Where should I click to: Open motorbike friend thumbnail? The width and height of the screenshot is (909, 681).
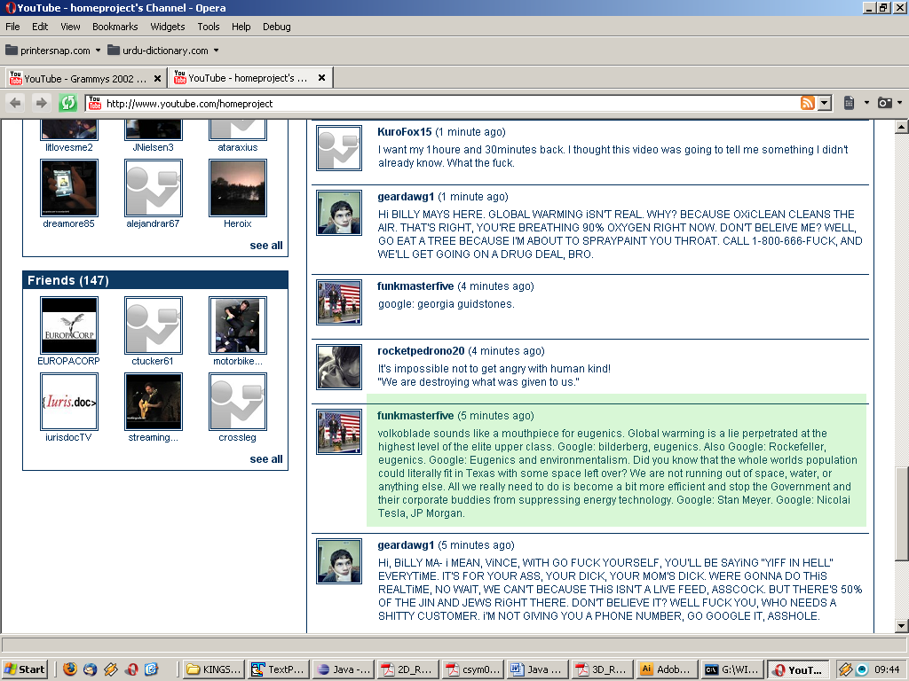tap(238, 325)
